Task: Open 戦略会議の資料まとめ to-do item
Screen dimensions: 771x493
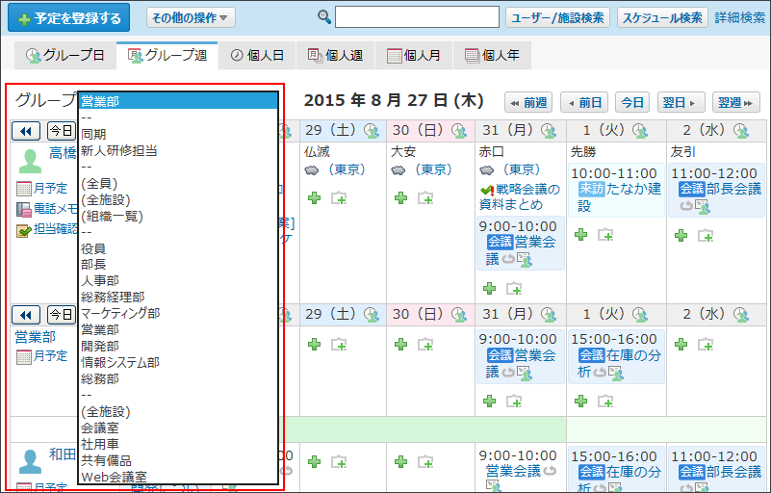Action: pyautogui.click(x=520, y=196)
